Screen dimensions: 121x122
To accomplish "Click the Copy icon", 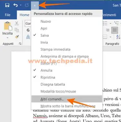I will tap(17, 30).
